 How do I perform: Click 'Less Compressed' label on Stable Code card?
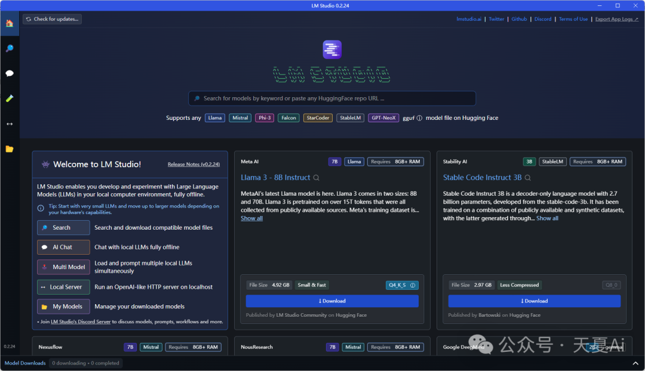pyautogui.click(x=519, y=285)
